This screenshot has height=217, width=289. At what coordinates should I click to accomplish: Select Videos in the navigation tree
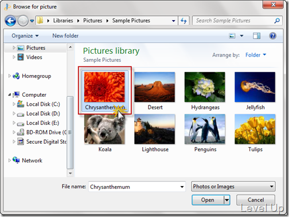[x=34, y=57]
